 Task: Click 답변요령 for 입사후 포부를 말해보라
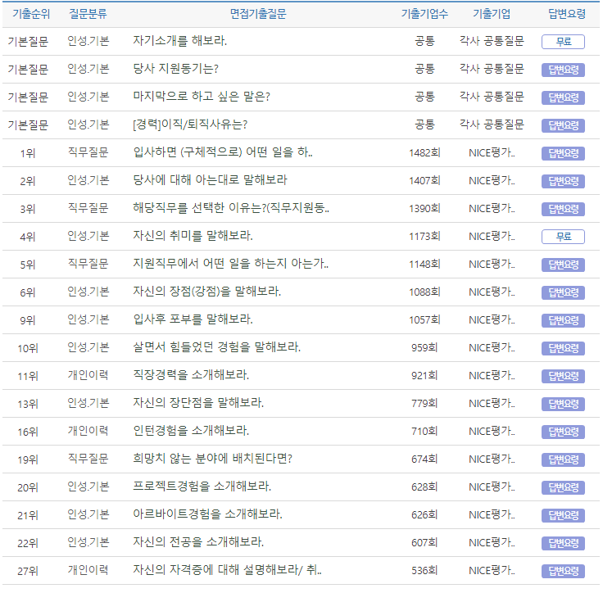pyautogui.click(x=563, y=320)
